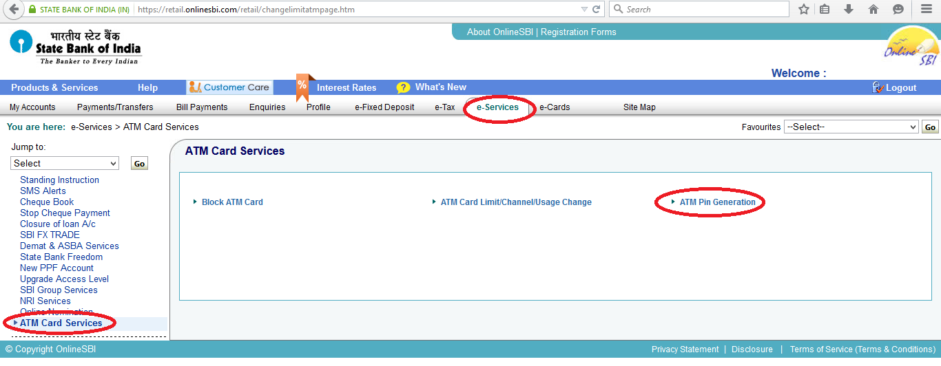This screenshot has height=366, width=941.
Task: Click the Logout icon next to Logout
Action: [x=878, y=87]
